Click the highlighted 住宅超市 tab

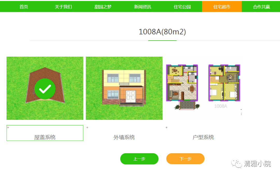(x=222, y=7)
